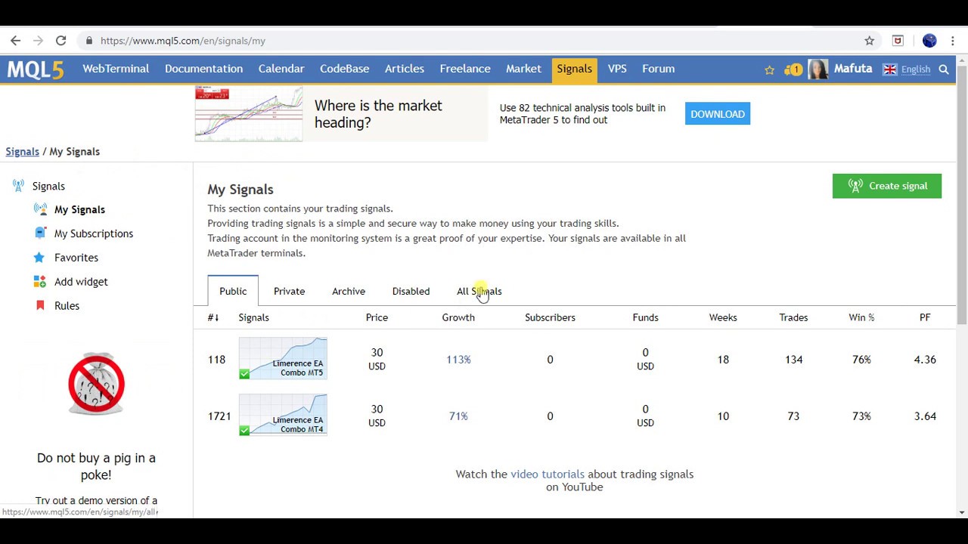Image resolution: width=968 pixels, height=544 pixels.
Task: Open notifications bell with badge
Action: pos(793,70)
